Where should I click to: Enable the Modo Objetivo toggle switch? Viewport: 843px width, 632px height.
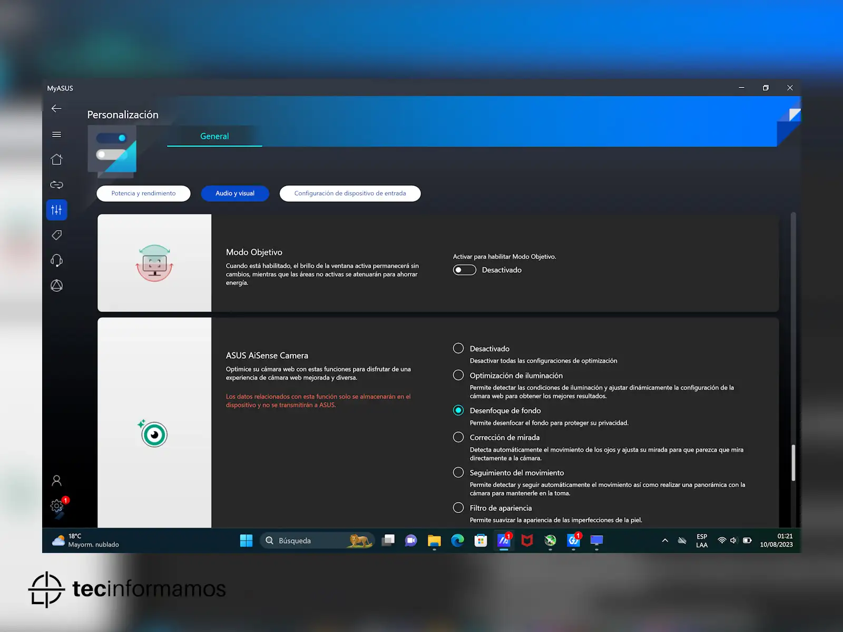(464, 270)
